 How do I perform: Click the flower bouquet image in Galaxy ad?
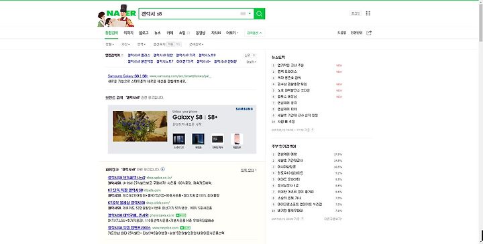140,126
